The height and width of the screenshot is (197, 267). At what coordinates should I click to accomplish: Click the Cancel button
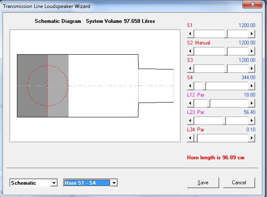click(239, 183)
